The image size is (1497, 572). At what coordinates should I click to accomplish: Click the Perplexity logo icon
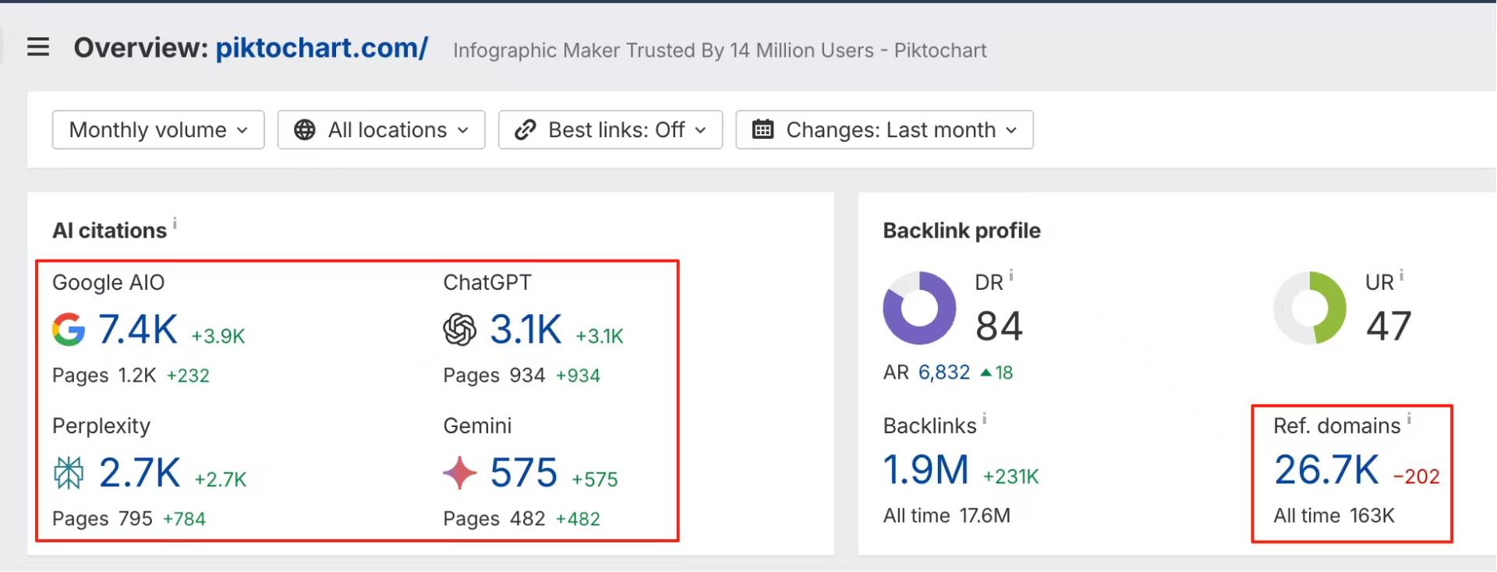pyautogui.click(x=69, y=473)
